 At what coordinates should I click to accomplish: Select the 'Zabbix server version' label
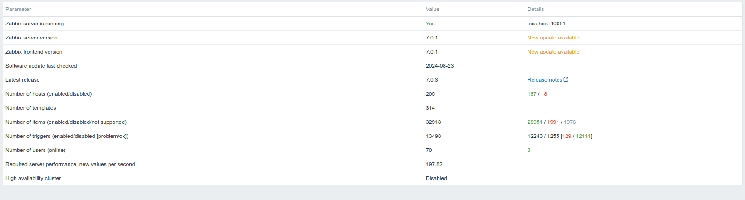31,38
